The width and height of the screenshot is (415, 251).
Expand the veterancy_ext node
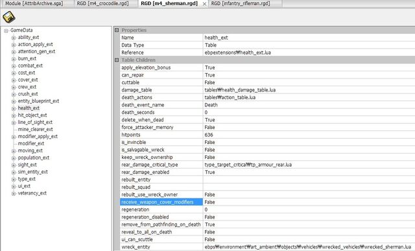click(14, 193)
